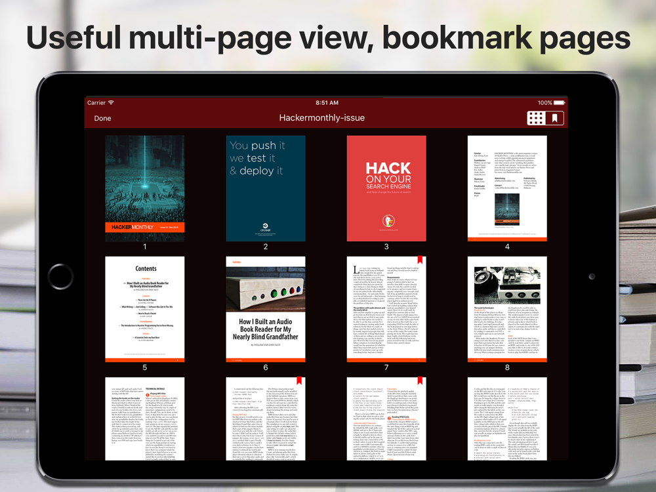656x492 pixels.
Task: Toggle bookmark on third bottom-row thumbnail
Action: (420, 380)
